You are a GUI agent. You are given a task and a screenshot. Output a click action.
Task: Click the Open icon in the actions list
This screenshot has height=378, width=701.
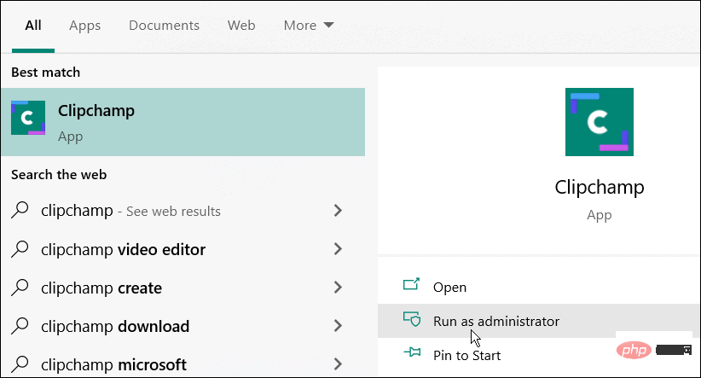tap(411, 284)
